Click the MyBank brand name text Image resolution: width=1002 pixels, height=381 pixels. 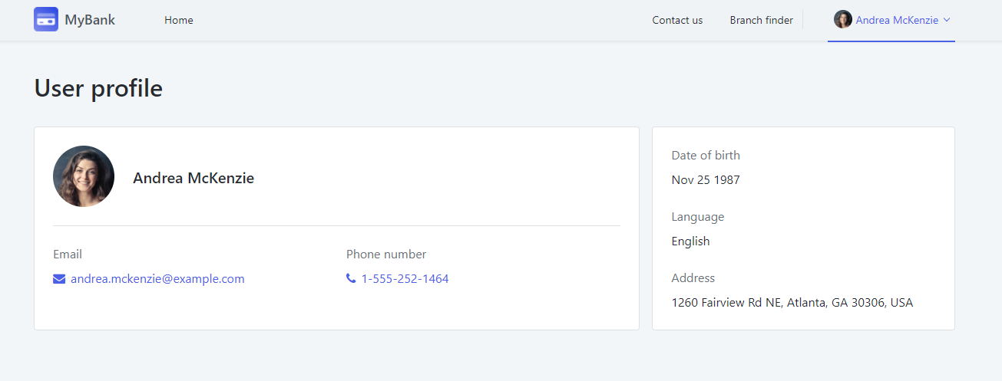pos(90,20)
